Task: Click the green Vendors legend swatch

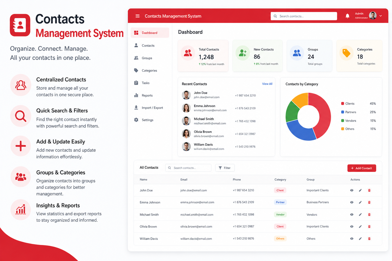Action: [342, 121]
